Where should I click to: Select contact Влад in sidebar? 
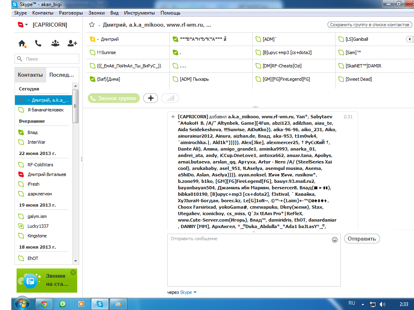pyautogui.click(x=43, y=132)
